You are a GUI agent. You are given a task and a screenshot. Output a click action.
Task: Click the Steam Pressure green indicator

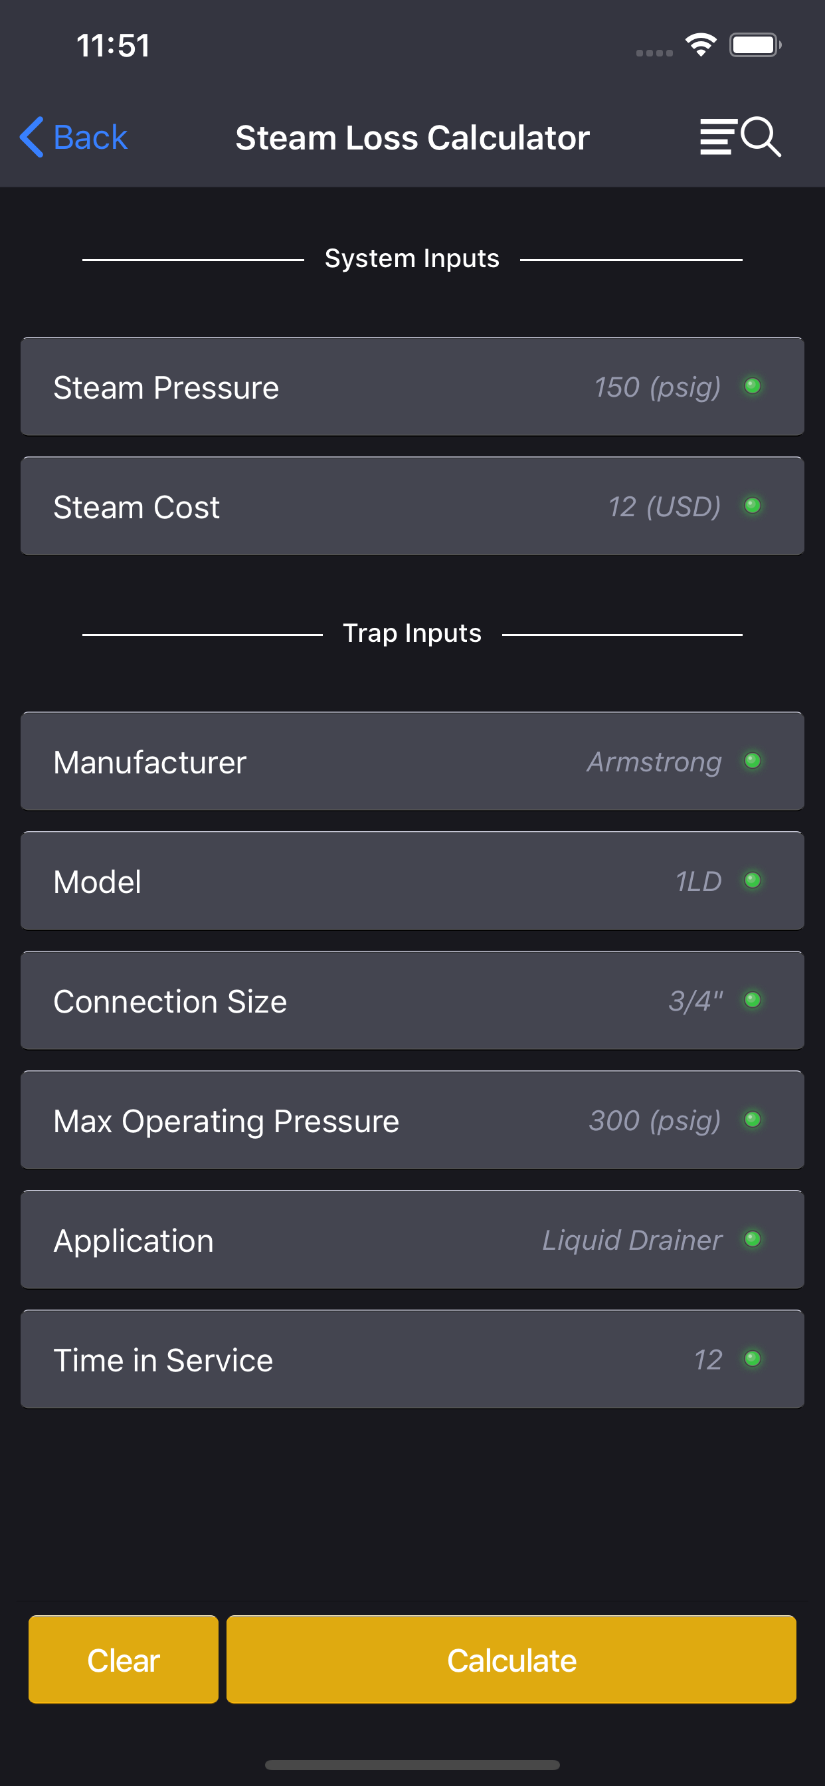(x=752, y=386)
